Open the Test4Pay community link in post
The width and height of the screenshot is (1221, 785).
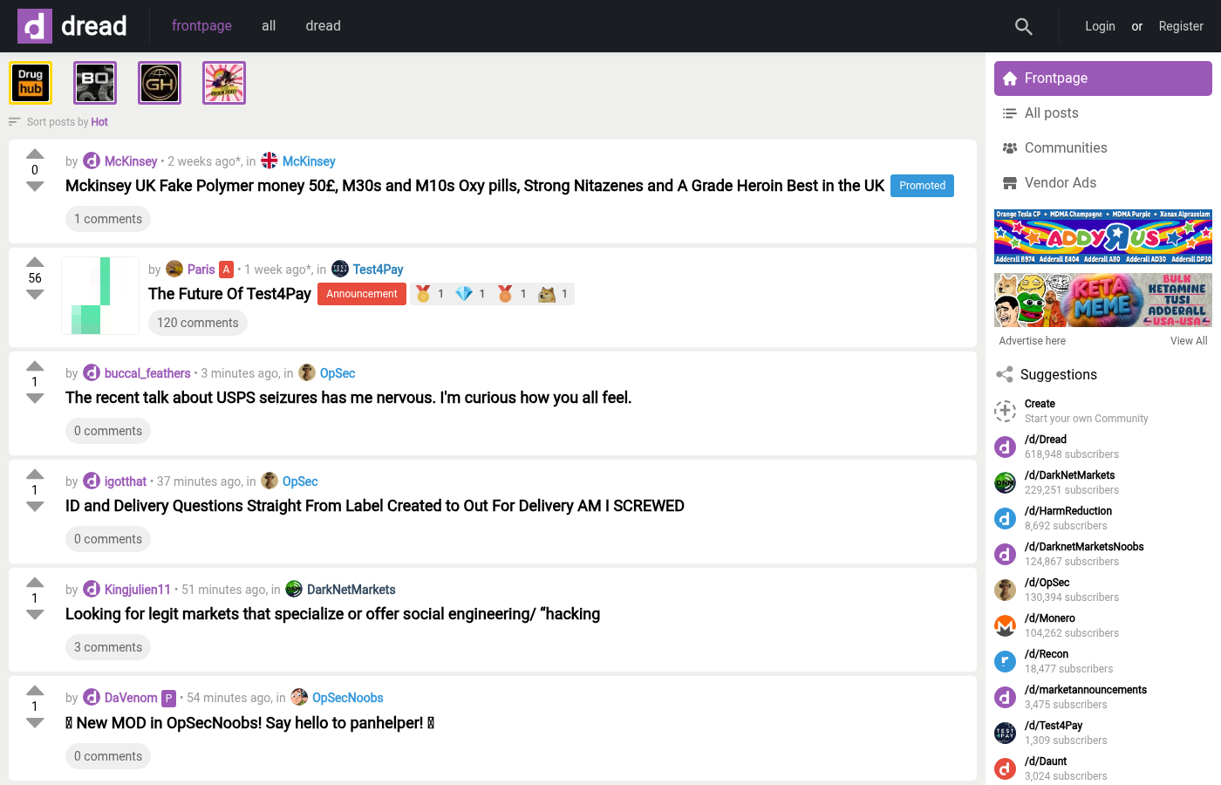tap(378, 270)
